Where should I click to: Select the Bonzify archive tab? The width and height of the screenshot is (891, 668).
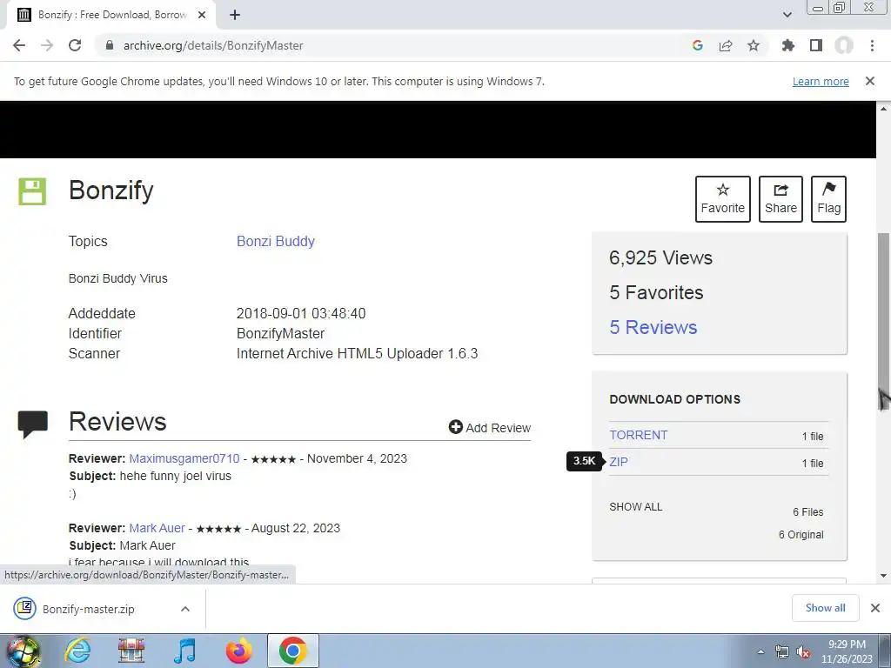[111, 15]
